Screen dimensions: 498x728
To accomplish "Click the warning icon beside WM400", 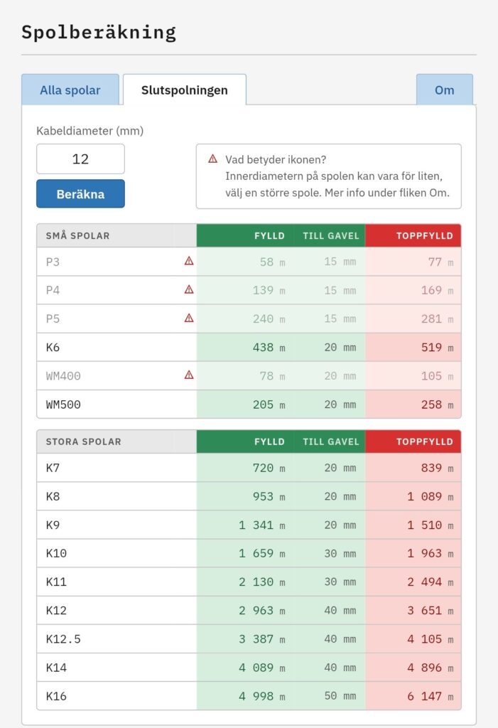I will (x=189, y=375).
